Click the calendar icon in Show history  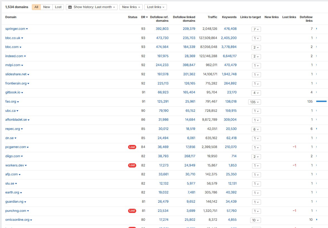pos(70,7)
